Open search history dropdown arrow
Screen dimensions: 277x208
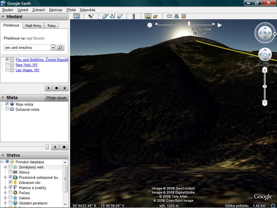coord(53,47)
